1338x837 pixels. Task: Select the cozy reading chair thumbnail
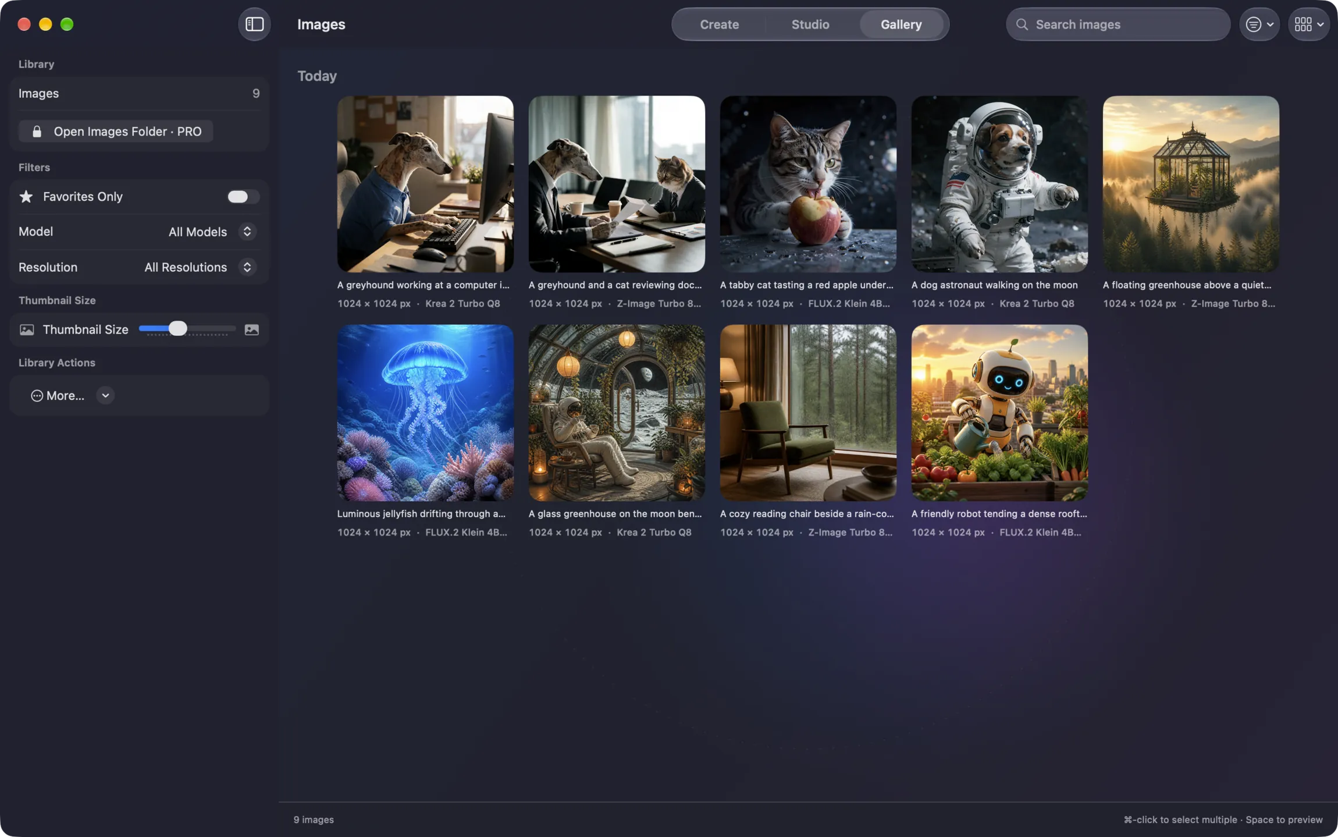coord(808,413)
